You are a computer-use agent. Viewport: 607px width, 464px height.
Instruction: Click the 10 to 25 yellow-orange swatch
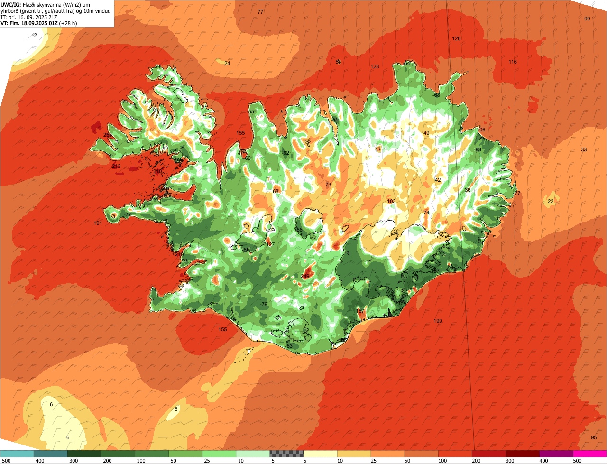pos(354,454)
